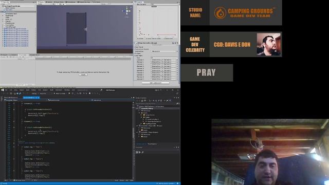Click the Visual Studio logo icon
Image resolution: width=329 pixels, height=185 pixels.
tap(3, 90)
